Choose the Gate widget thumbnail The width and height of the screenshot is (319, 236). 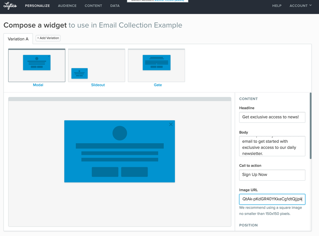156,65
